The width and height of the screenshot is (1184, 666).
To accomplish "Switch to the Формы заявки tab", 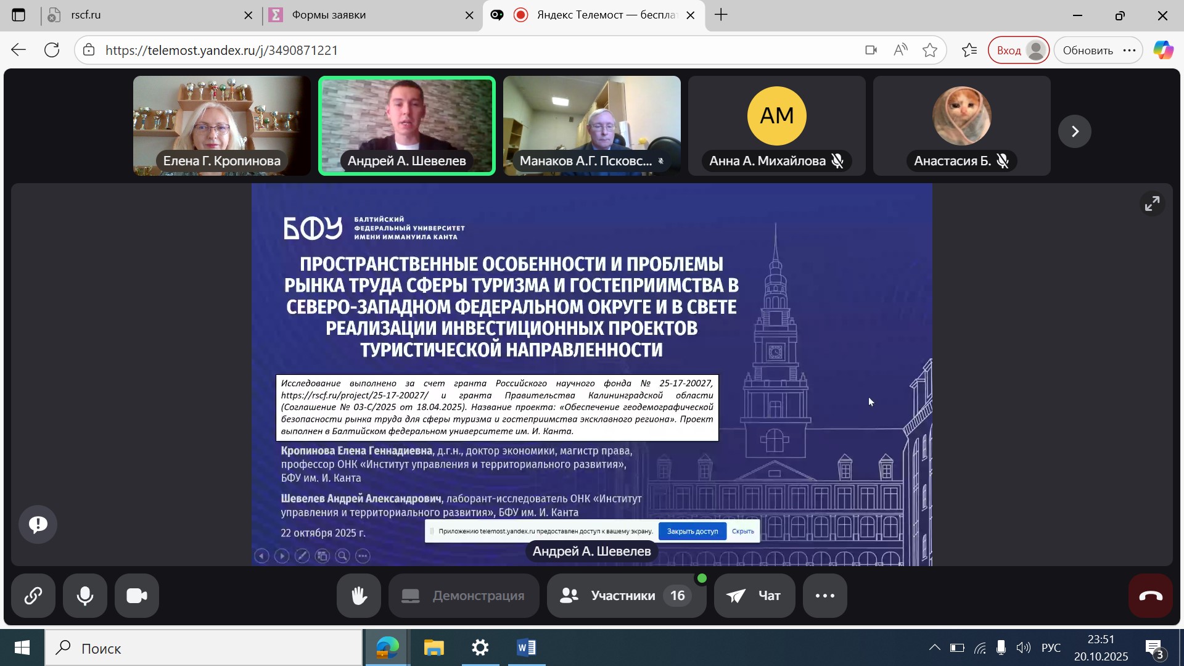I will (364, 15).
